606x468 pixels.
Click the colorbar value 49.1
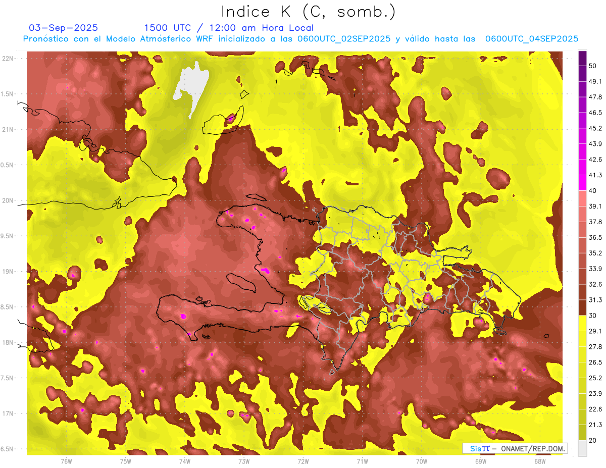coord(595,81)
